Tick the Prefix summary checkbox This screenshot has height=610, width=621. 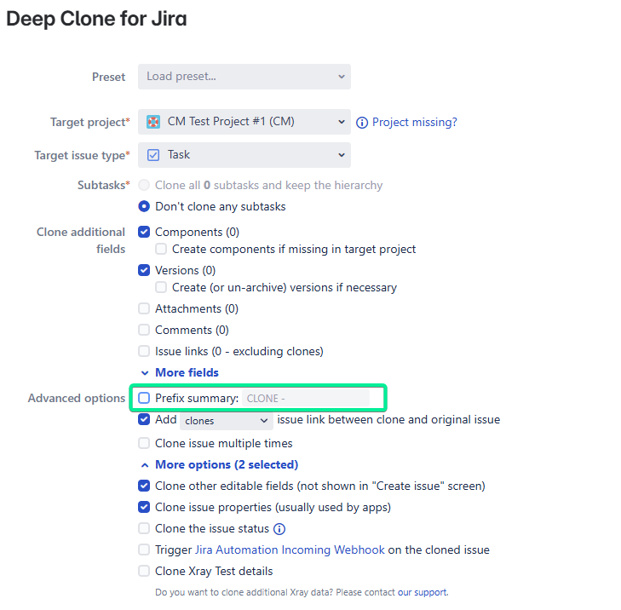pyautogui.click(x=144, y=398)
